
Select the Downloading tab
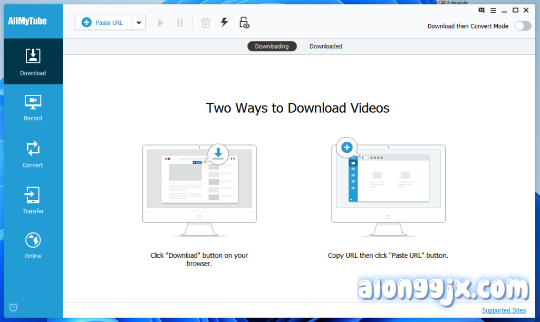point(272,46)
